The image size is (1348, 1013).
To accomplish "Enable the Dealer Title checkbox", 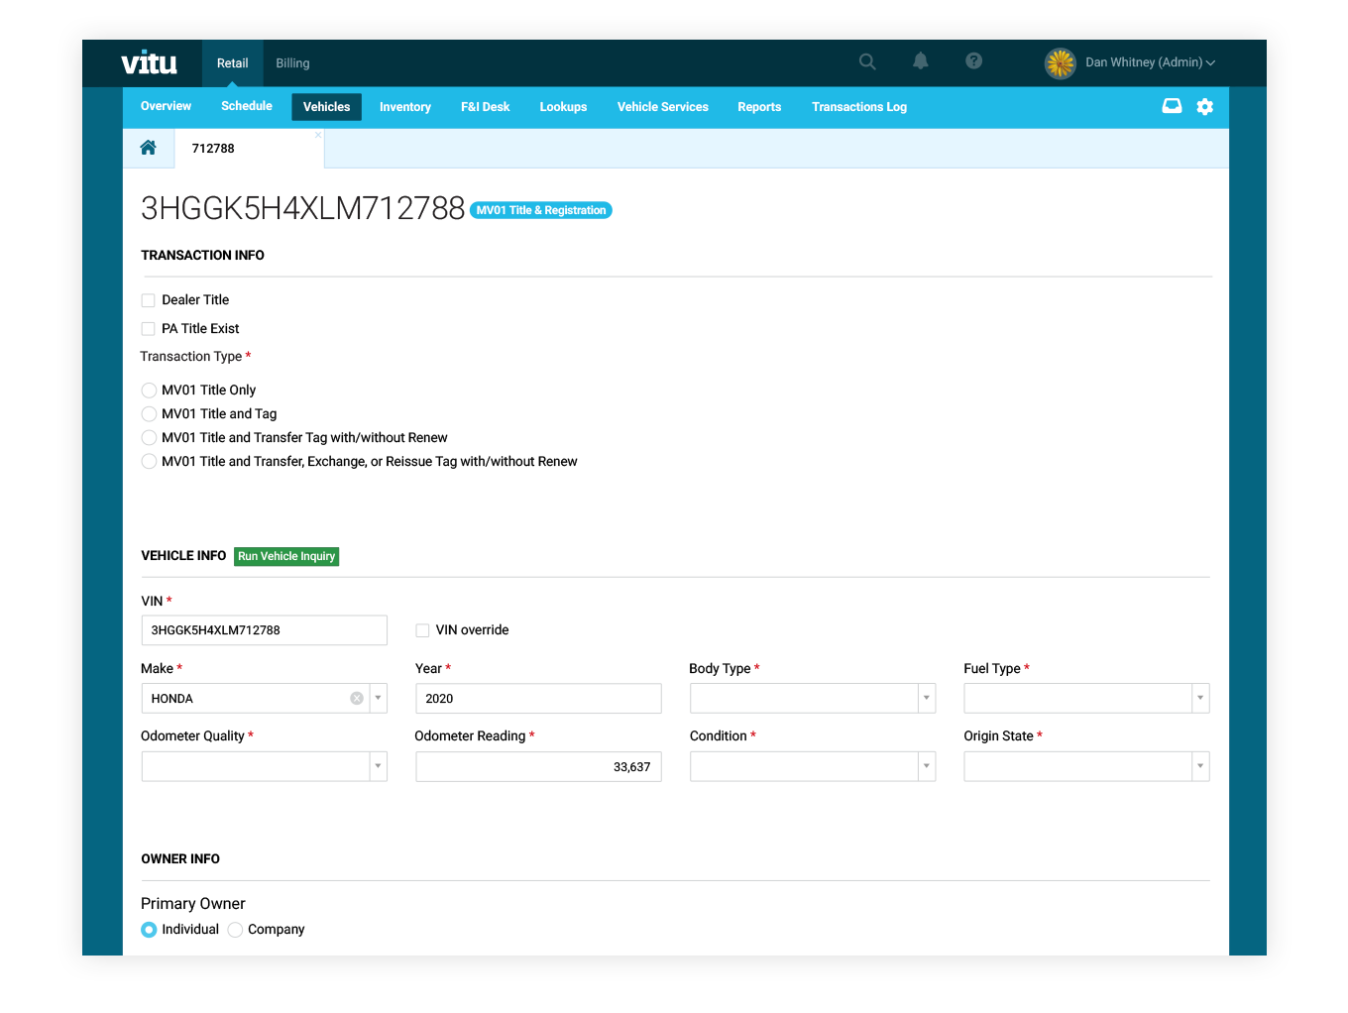I will coord(149,300).
